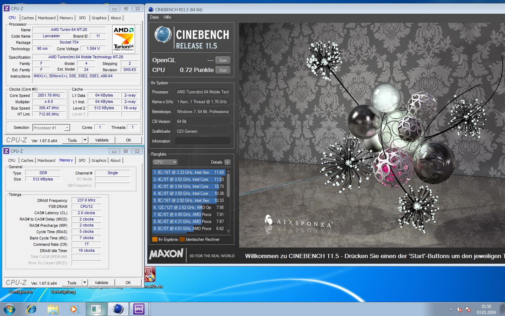The height and width of the screenshot is (316, 505).
Task: Click the Cinebench sphere logo
Action: click(x=163, y=34)
